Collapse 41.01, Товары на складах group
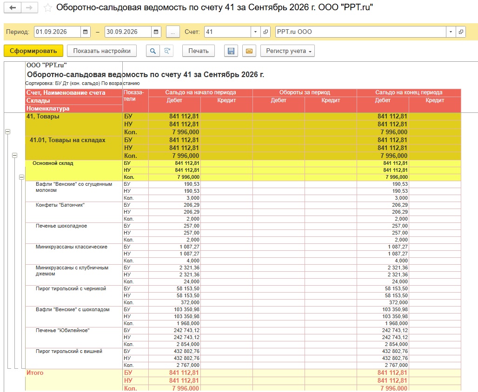Screen dimensions: 478x392 point(14,155)
